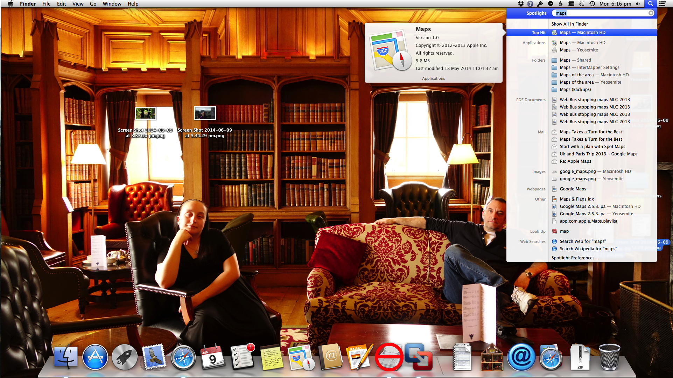This screenshot has height=378, width=673.
Task: Open the red no-entry icon in Dock
Action: 388,357
